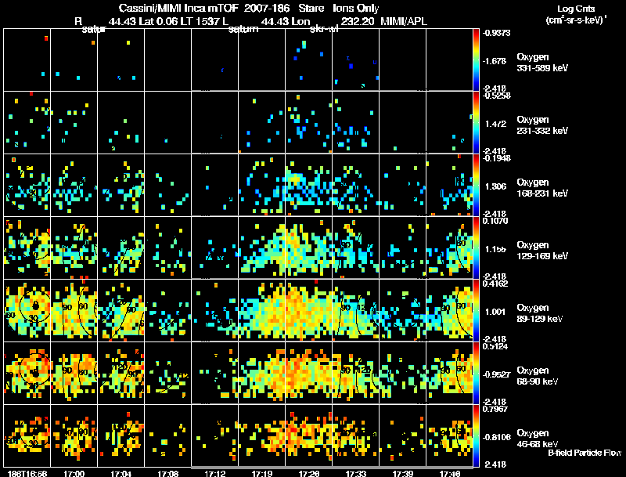
Task: Click the 17:08 time axis label
Action: click(x=167, y=473)
